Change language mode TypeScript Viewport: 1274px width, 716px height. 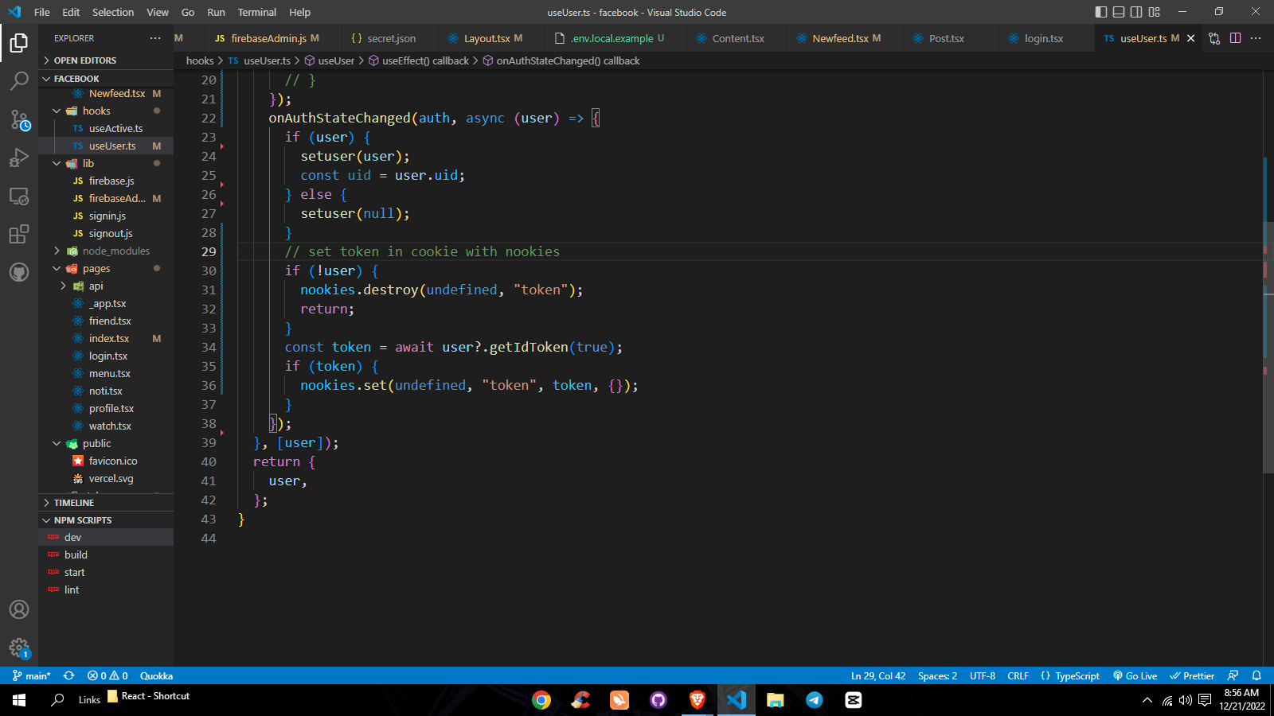tap(1070, 675)
